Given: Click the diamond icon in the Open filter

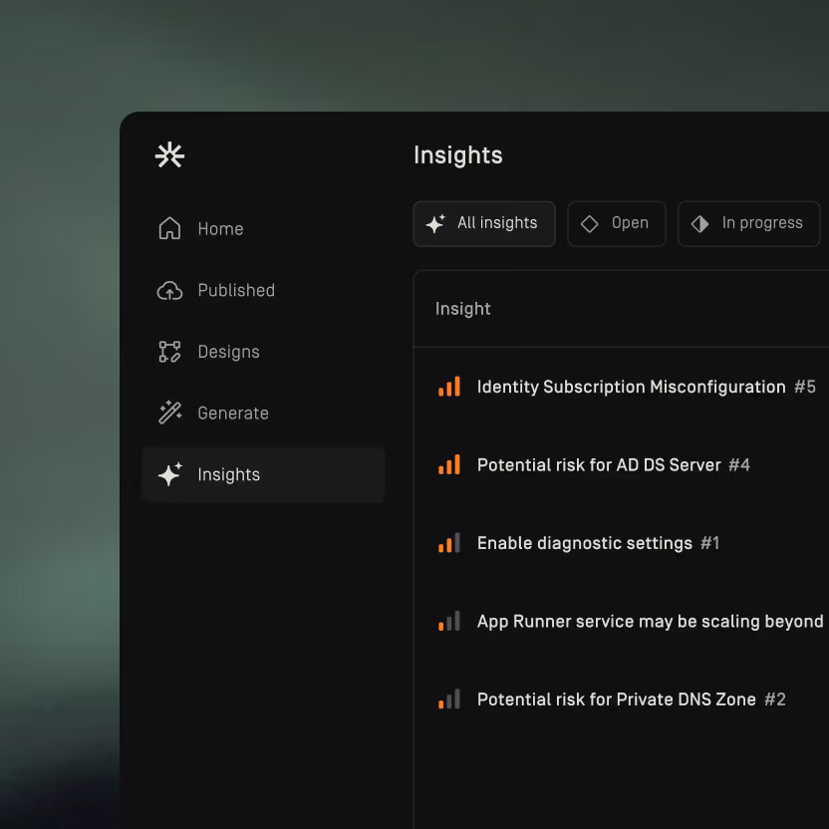Looking at the screenshot, I should click(x=592, y=223).
